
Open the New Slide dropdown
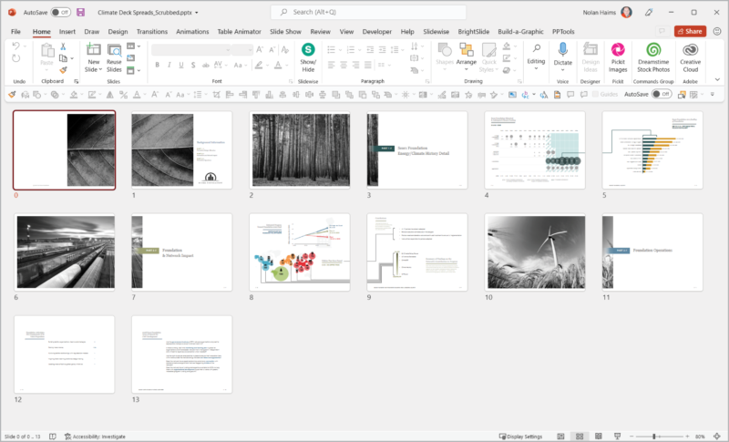(94, 66)
